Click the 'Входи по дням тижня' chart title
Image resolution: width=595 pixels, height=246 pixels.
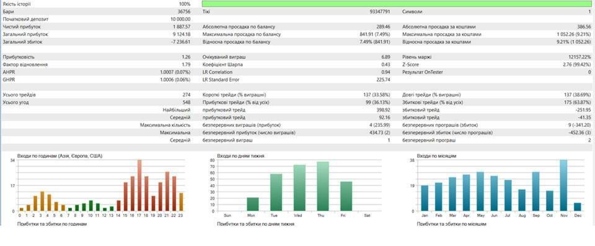[241, 156]
